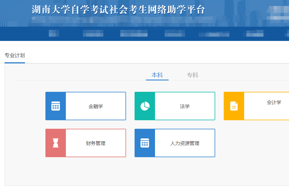Viewport: 289px width, 191px height.
Task: Select the 专业计划 tab
Action: (15, 55)
